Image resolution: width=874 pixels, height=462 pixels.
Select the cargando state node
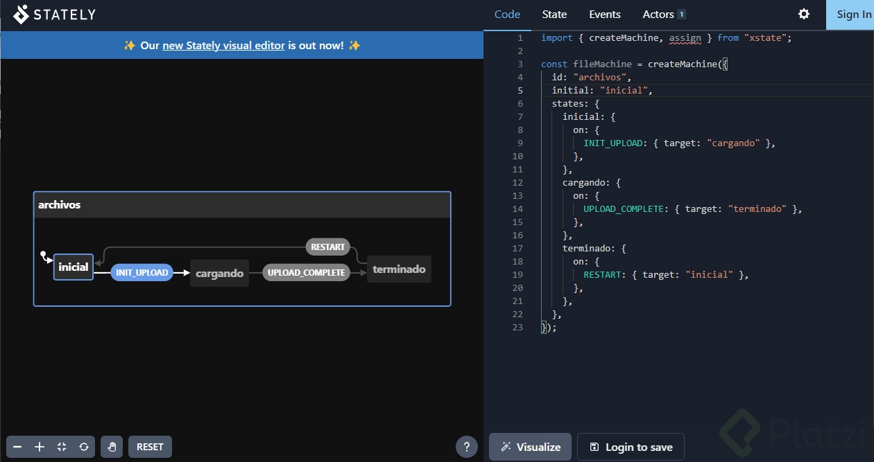(219, 273)
